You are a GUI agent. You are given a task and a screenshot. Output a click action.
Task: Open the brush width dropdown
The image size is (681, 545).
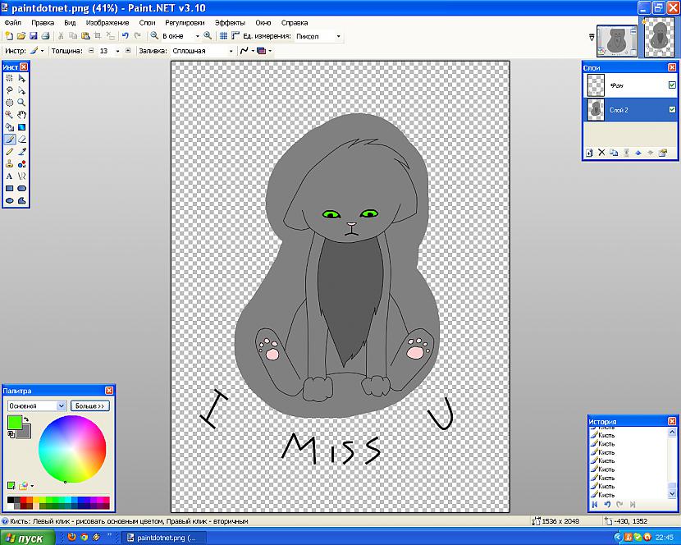click(117, 51)
